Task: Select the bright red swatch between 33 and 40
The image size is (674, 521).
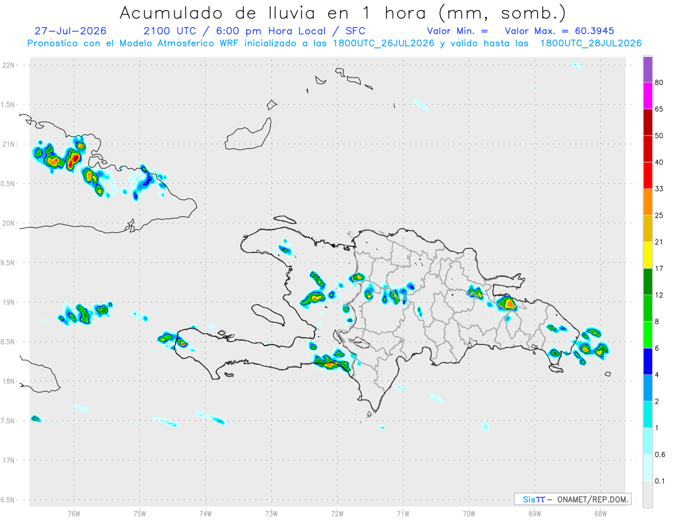Action: (x=648, y=175)
